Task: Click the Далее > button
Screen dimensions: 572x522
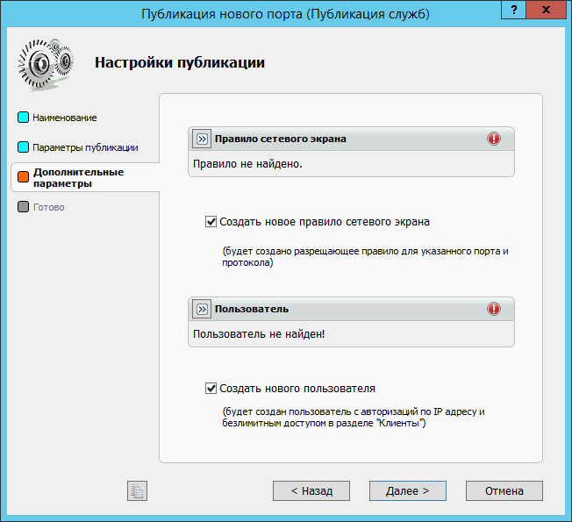Action: coord(407,490)
